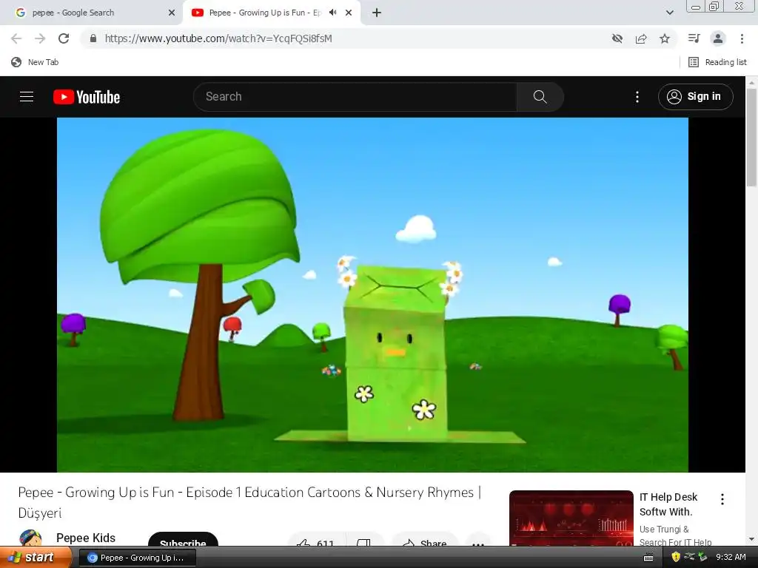Go forward with the browser forward arrow
The height and width of the screenshot is (568, 758).
[x=40, y=38]
